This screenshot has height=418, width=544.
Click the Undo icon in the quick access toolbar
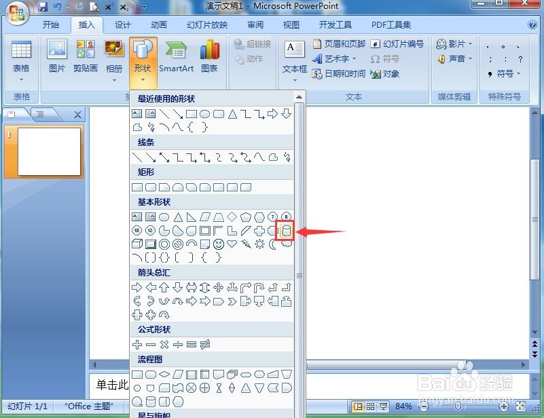point(57,6)
